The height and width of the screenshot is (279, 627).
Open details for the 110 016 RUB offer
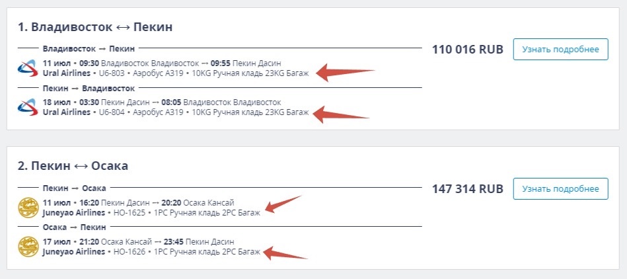click(561, 49)
